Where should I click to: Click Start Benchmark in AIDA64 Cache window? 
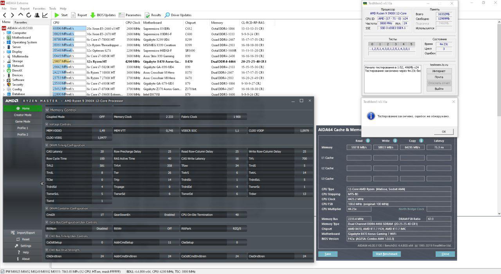pyautogui.click(x=386, y=254)
